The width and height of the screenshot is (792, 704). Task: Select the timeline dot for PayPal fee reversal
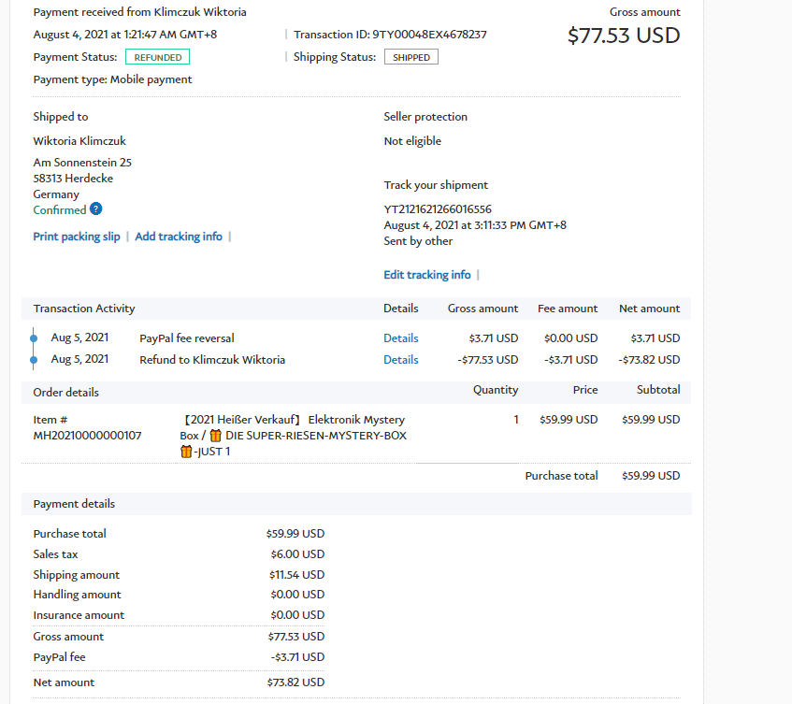point(34,338)
